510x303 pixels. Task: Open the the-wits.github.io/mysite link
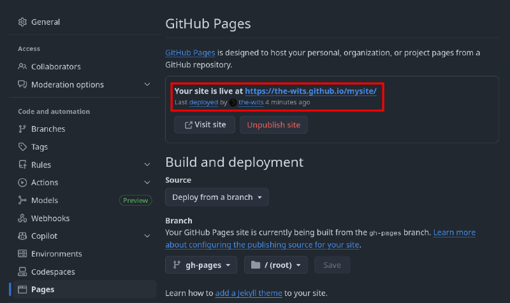pos(310,91)
